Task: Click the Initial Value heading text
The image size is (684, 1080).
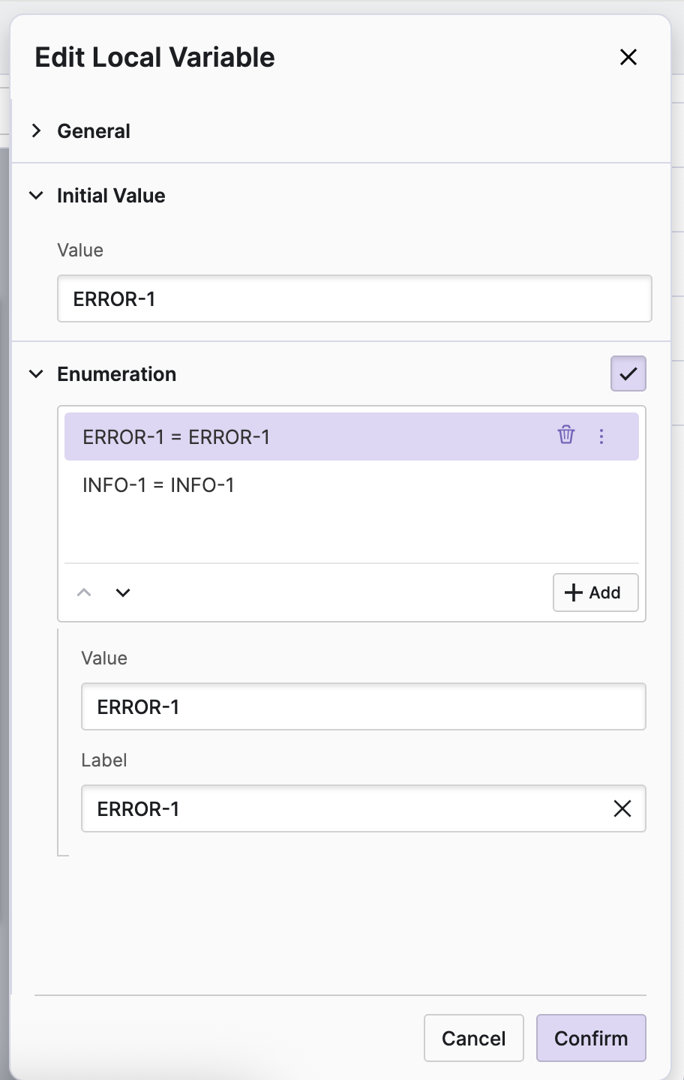Action: tap(111, 196)
